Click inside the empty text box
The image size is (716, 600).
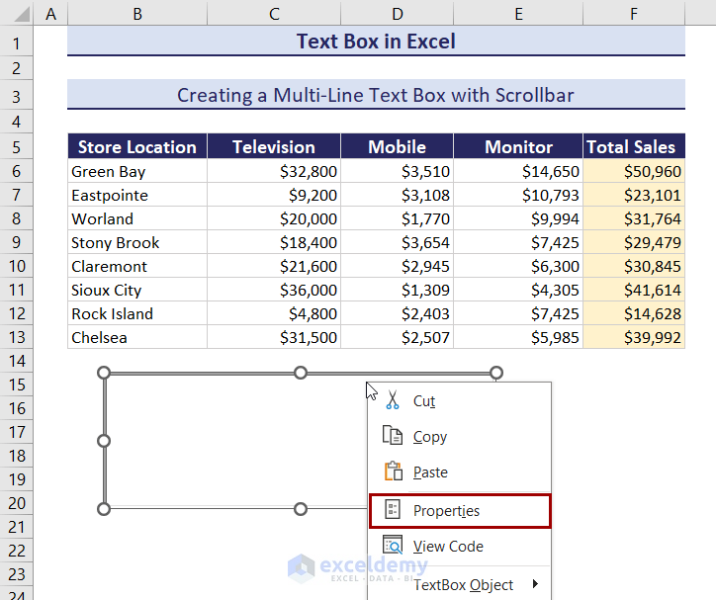pyautogui.click(x=227, y=440)
